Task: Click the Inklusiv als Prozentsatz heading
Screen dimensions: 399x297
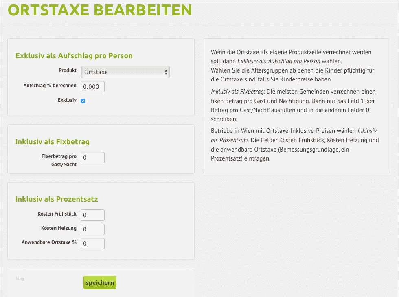Action: pyautogui.click(x=57, y=199)
